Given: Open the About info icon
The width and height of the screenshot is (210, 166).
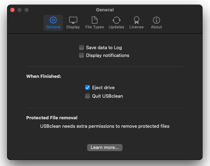Looking at the screenshot, I should pos(156,20).
